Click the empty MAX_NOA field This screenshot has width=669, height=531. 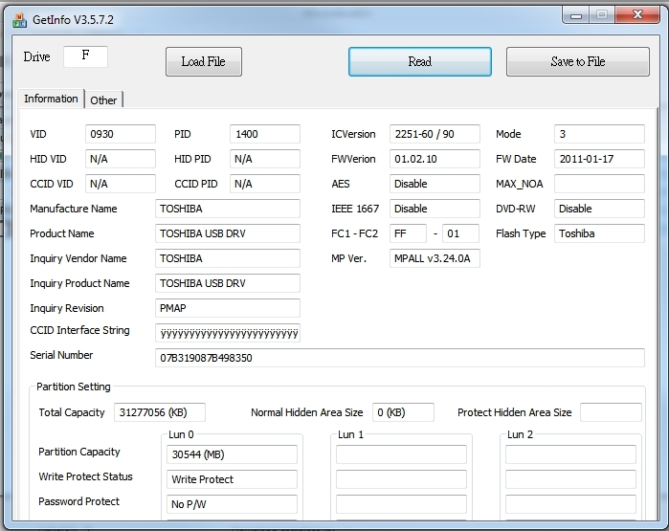pos(599,184)
